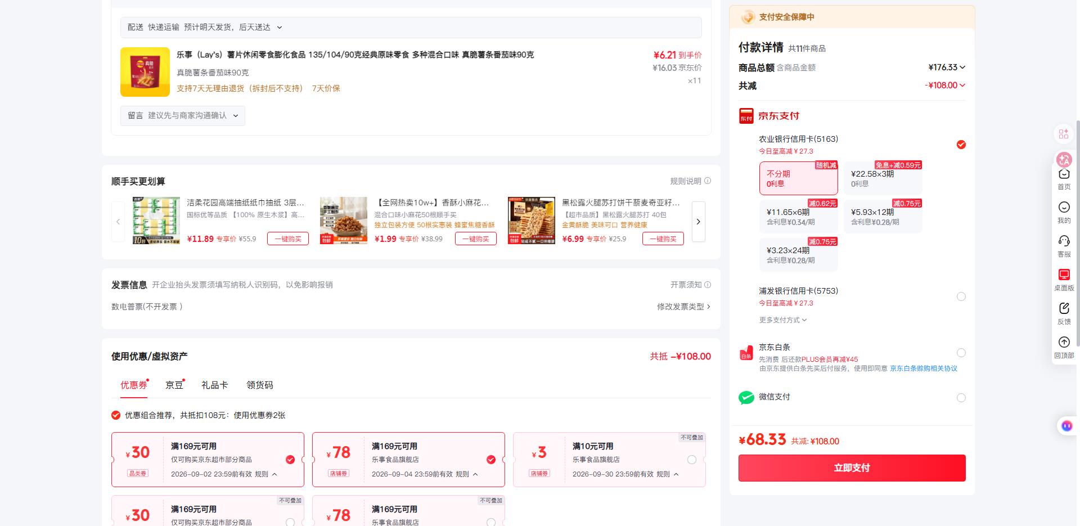Click 一键购买 for 香酥小麻花

point(476,239)
